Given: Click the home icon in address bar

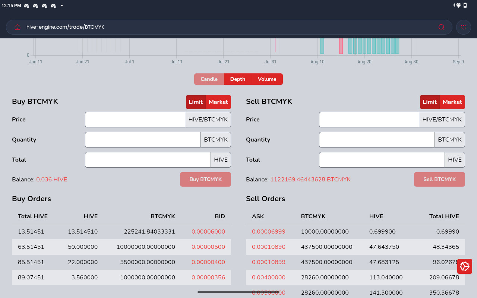Looking at the screenshot, I should tap(17, 27).
